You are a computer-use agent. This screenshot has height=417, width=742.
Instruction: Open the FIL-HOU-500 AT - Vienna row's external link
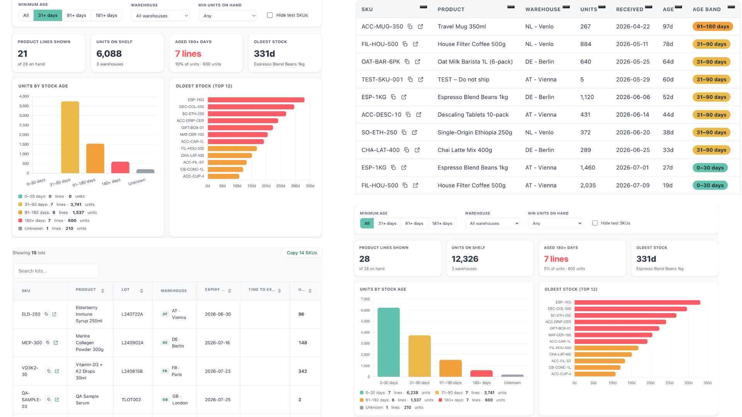[x=415, y=185]
